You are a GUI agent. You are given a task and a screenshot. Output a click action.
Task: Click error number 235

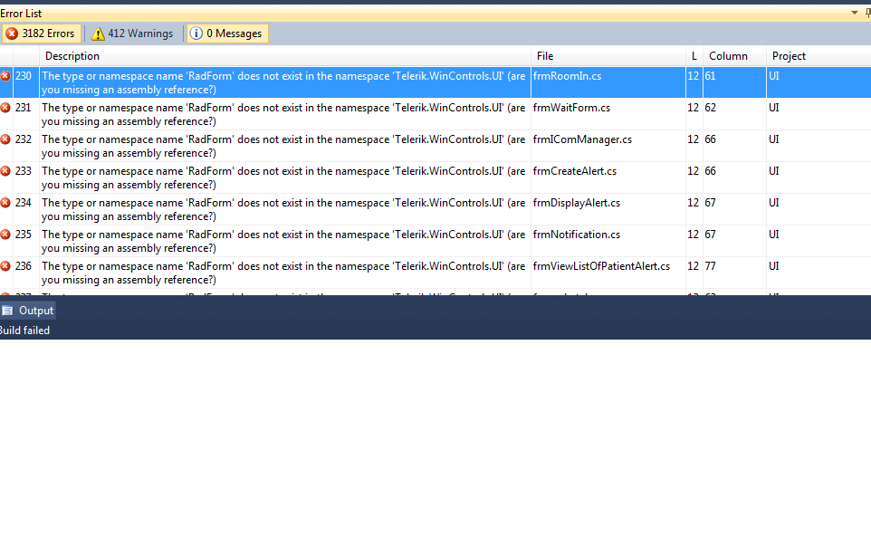click(x=24, y=235)
